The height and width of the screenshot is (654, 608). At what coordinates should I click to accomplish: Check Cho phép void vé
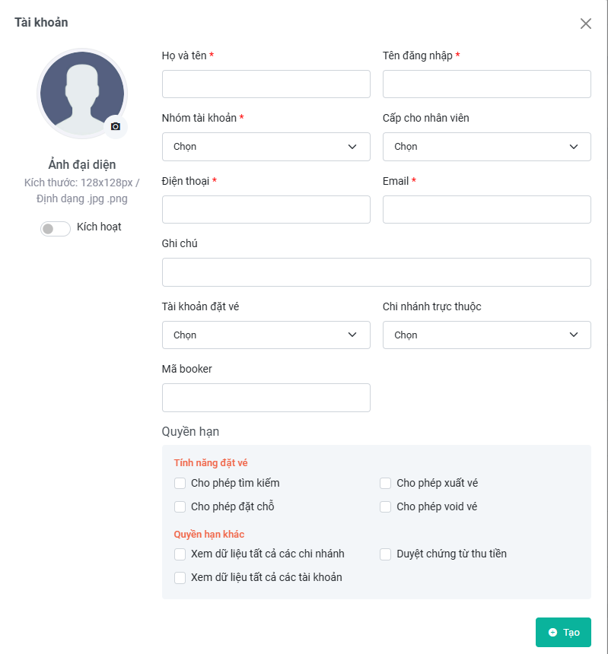click(385, 506)
